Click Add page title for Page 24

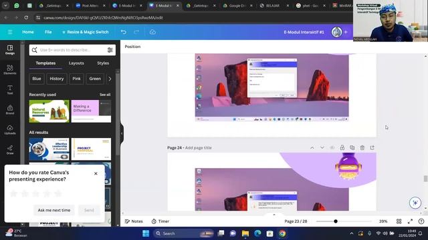pyautogui.click(x=199, y=148)
